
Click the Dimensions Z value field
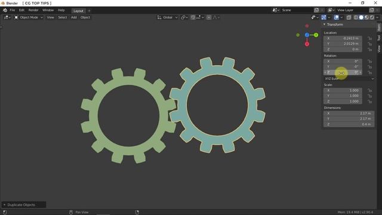click(349, 124)
